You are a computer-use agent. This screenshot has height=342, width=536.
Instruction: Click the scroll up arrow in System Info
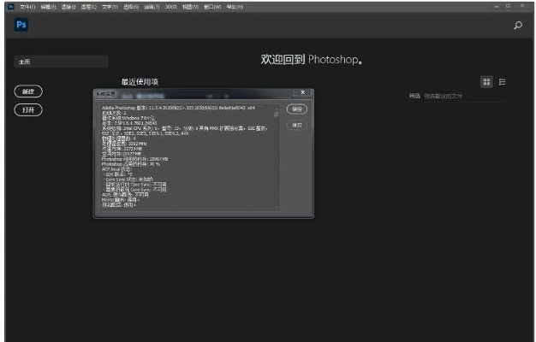tap(276, 108)
